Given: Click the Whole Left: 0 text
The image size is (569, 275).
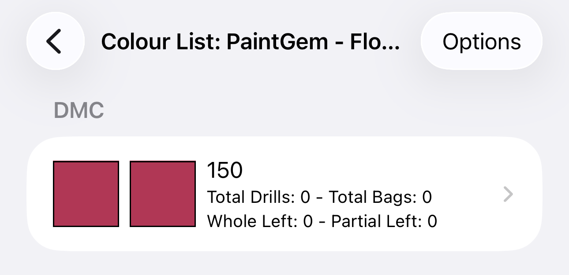Looking at the screenshot, I should (259, 221).
